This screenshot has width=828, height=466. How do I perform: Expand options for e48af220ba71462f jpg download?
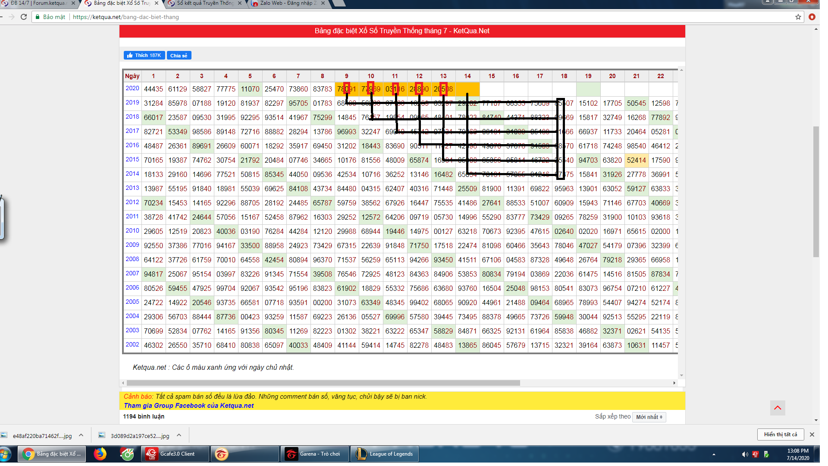[x=81, y=435]
